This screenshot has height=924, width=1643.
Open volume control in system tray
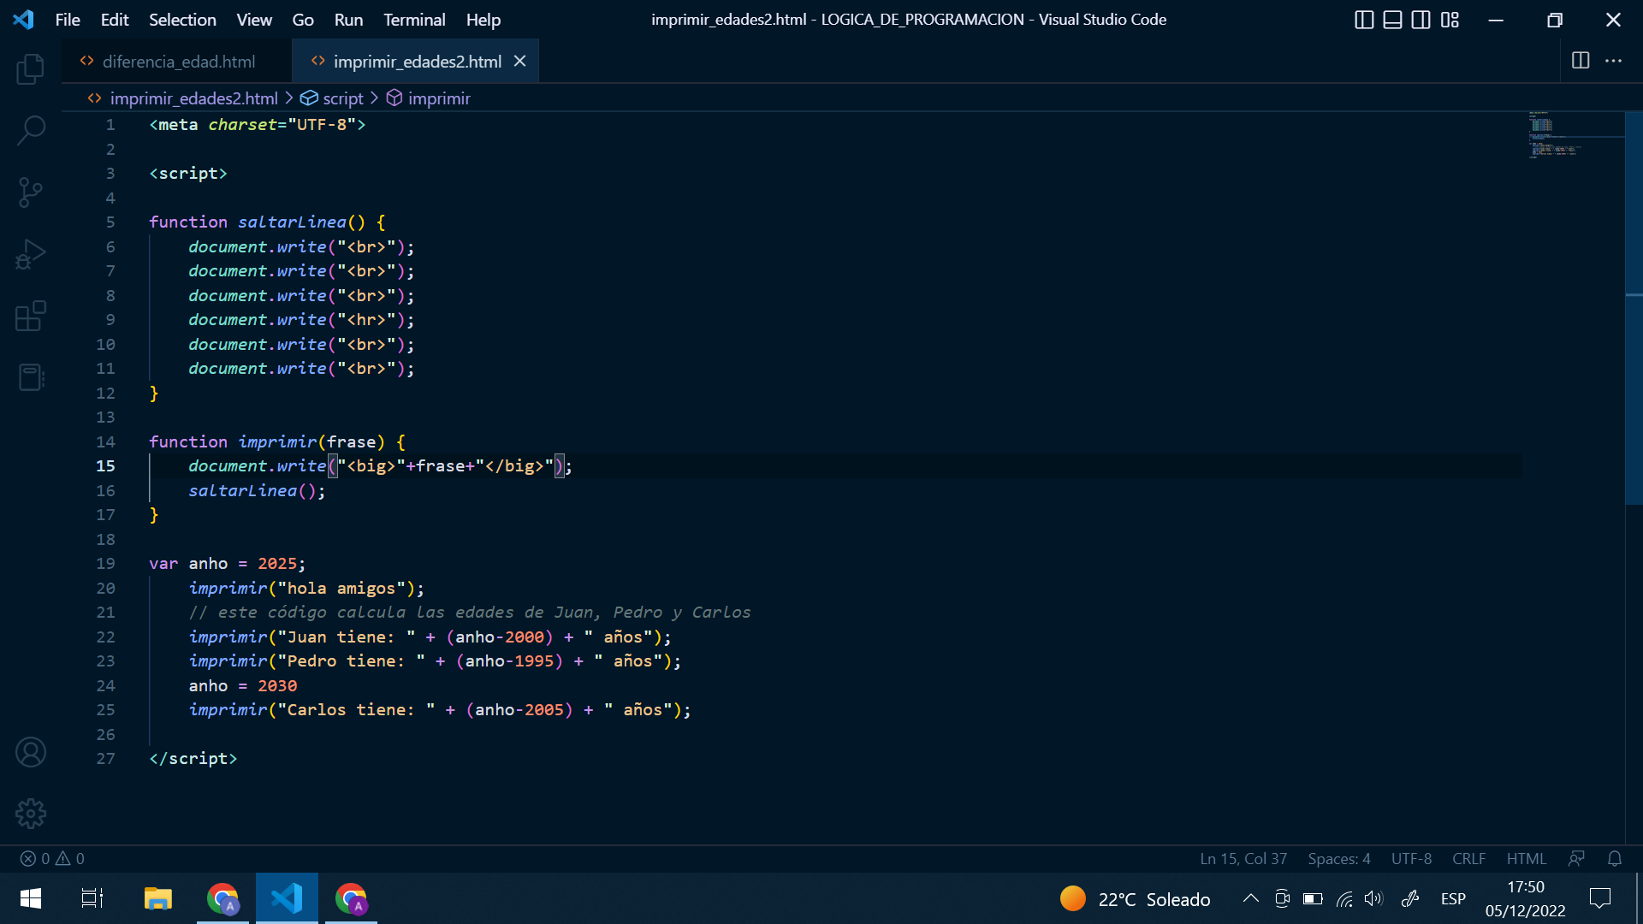(x=1373, y=898)
